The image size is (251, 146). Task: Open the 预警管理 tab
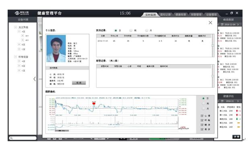coord(196,15)
